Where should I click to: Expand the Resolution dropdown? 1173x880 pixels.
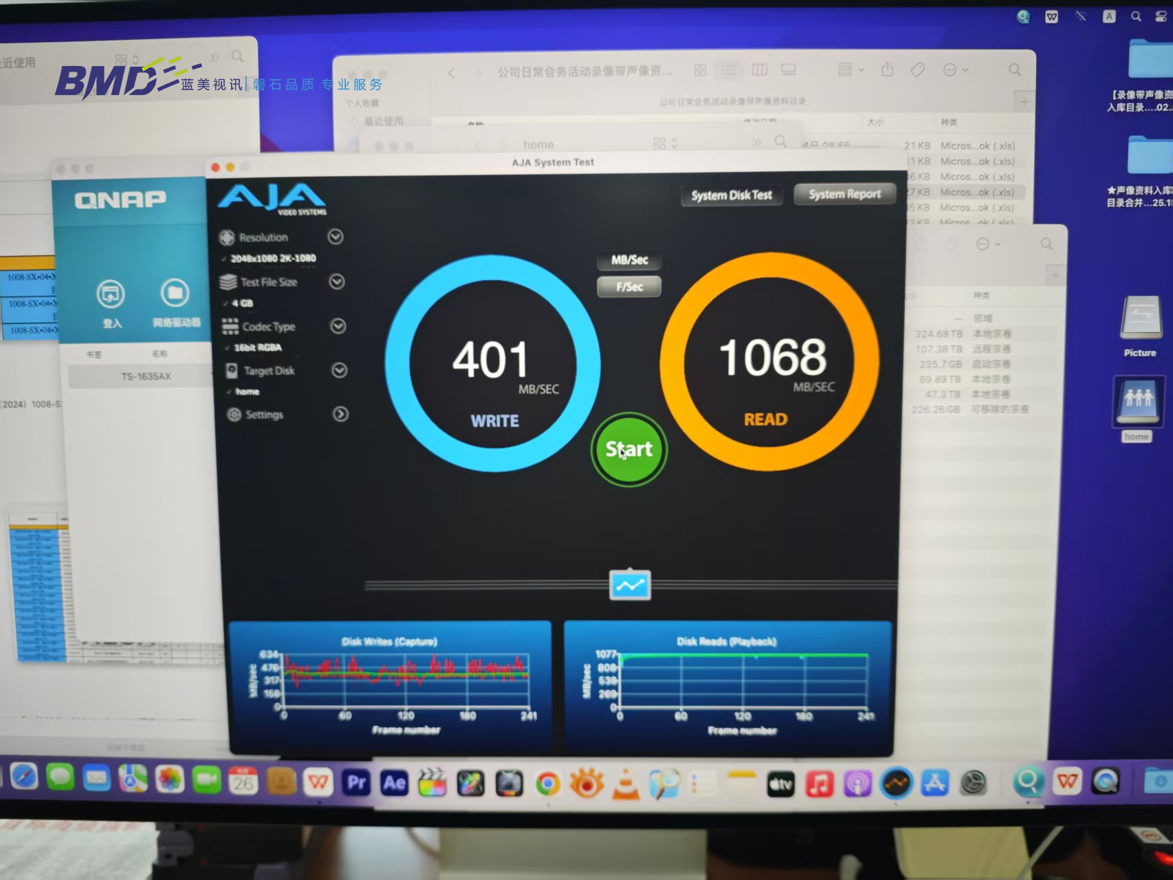(x=336, y=237)
